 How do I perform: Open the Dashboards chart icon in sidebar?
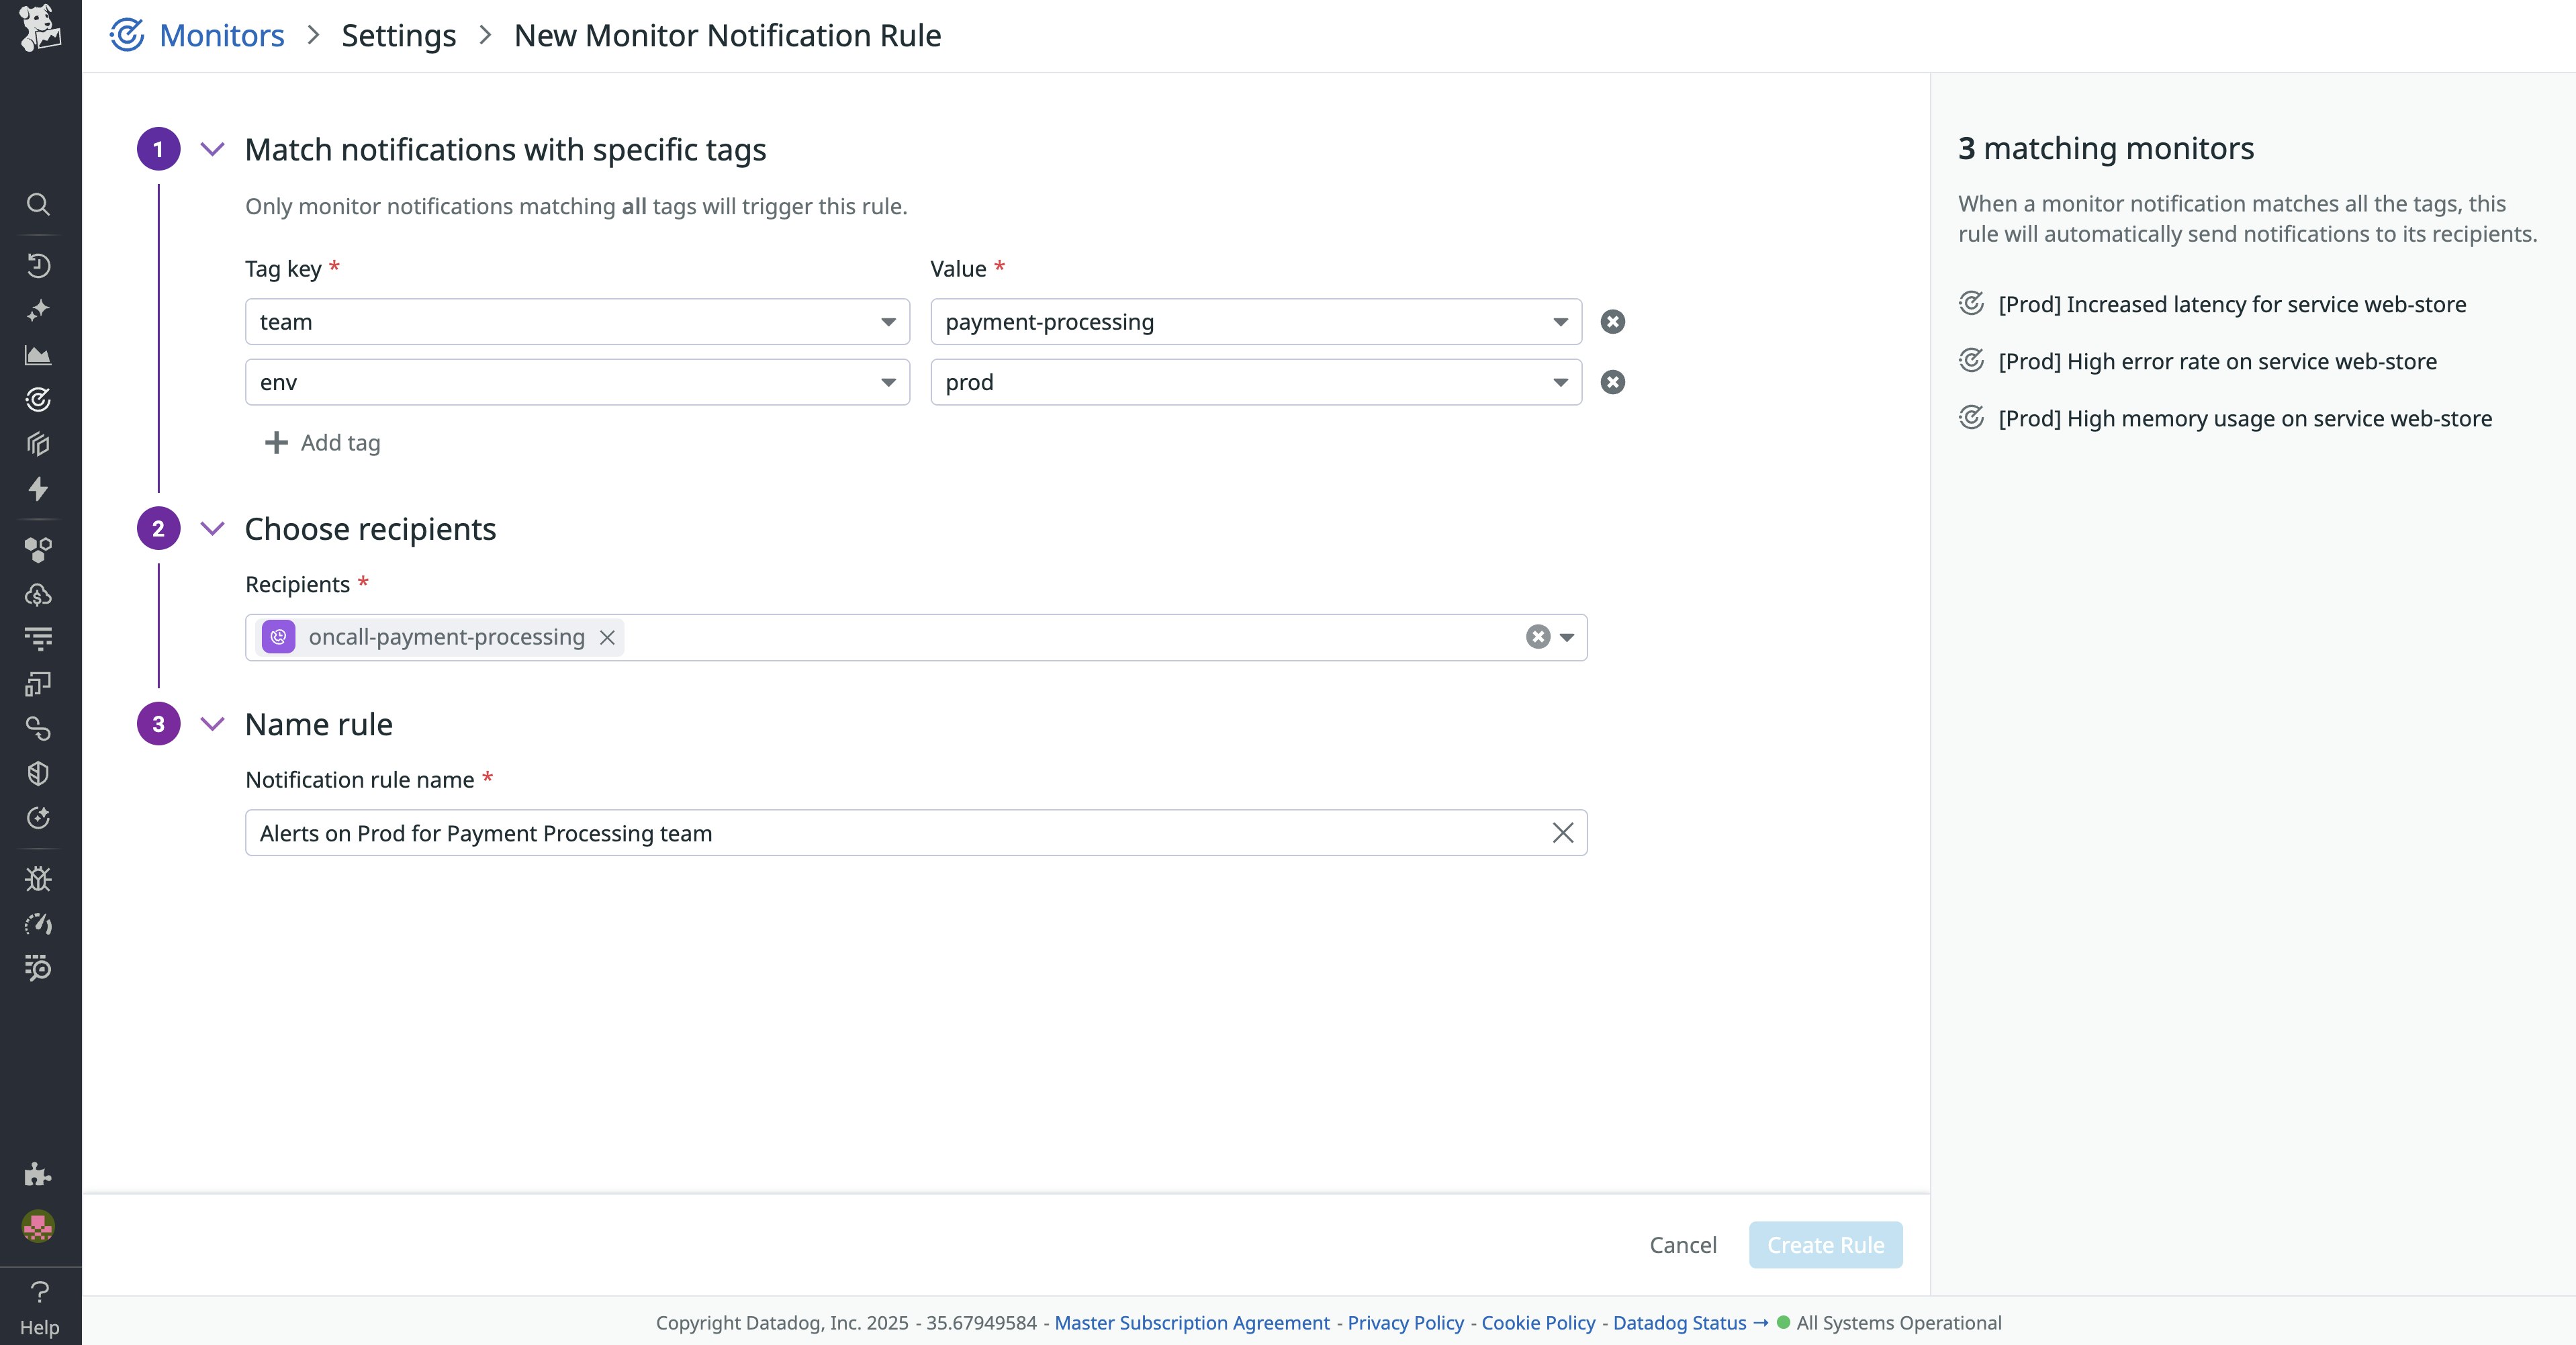(38, 355)
